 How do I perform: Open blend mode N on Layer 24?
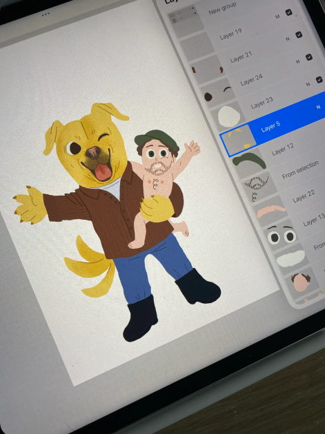pyautogui.click(x=297, y=61)
